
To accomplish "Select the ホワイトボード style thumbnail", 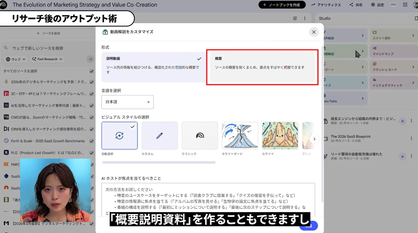I will 240,136.
